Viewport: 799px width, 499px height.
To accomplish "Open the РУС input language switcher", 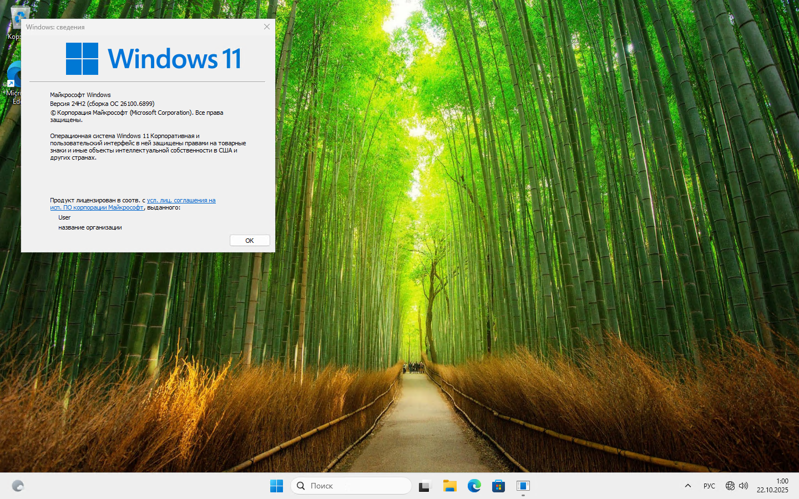I will 709,486.
